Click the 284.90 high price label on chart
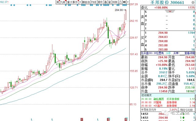 [119, 10]
